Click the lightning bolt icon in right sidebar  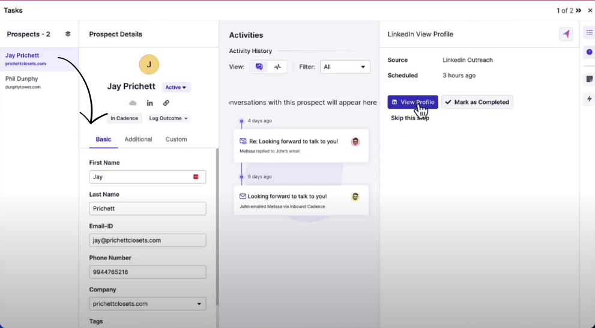(x=589, y=99)
